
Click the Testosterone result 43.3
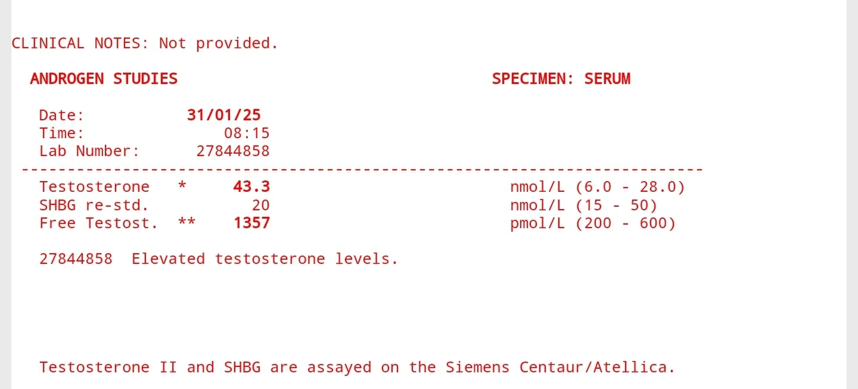pos(251,187)
